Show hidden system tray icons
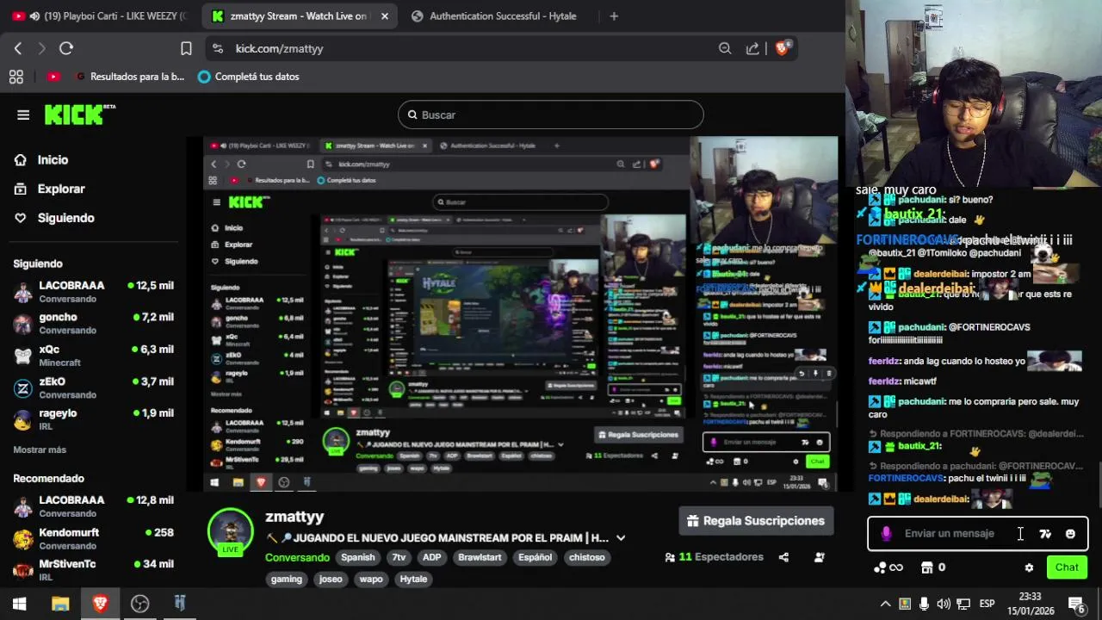The image size is (1102, 620). pyautogui.click(x=885, y=604)
